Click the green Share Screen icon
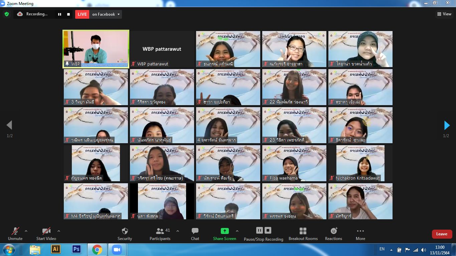 point(225,231)
